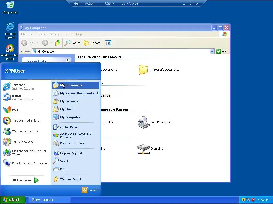Screen dimensions: 273x204
Task: Select My Computer in Start menu
Action: (x=76, y=117)
